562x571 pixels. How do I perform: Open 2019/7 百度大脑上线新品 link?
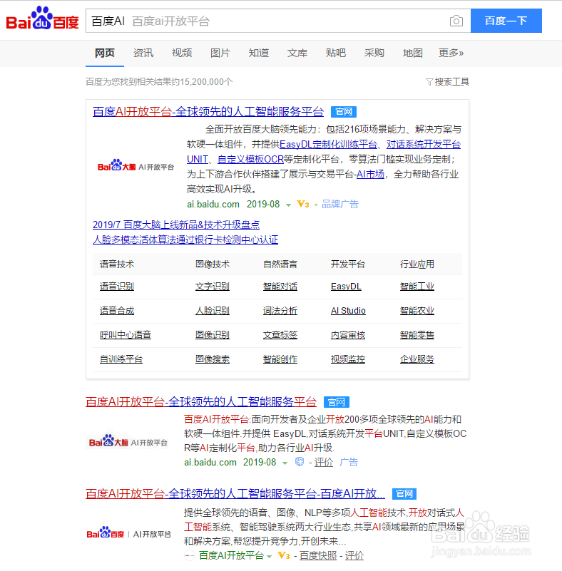click(x=176, y=225)
